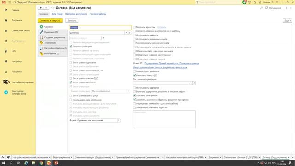Switch to Заявление на отпуск bottom tab
This screenshot has width=295, height=166.
[93, 157]
